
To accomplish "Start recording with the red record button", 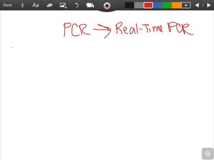I will click(107, 6).
